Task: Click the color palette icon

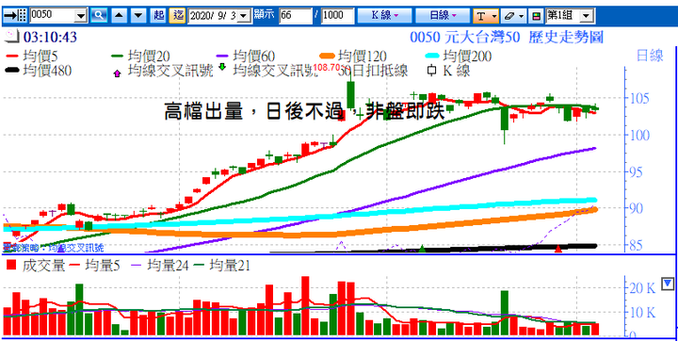Action: (536, 16)
